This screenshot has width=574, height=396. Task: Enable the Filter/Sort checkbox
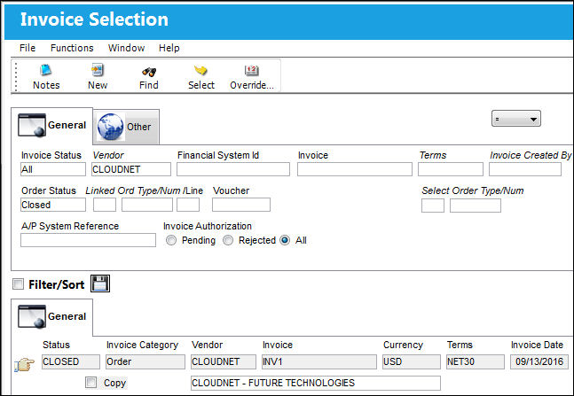pos(18,284)
